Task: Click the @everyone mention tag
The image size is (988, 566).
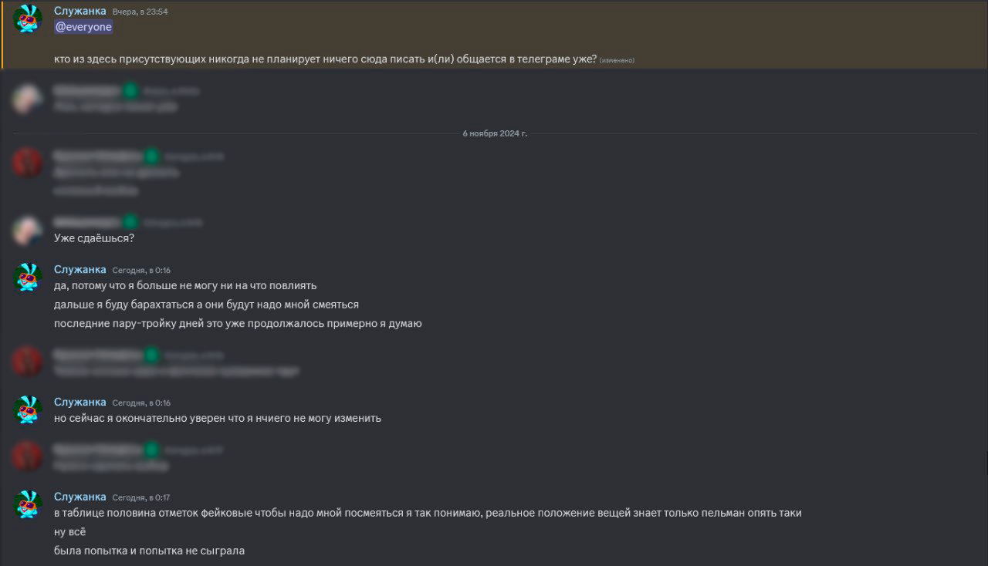Action: (83, 27)
